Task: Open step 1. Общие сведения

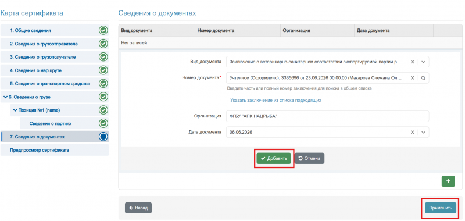Action: click(55, 30)
